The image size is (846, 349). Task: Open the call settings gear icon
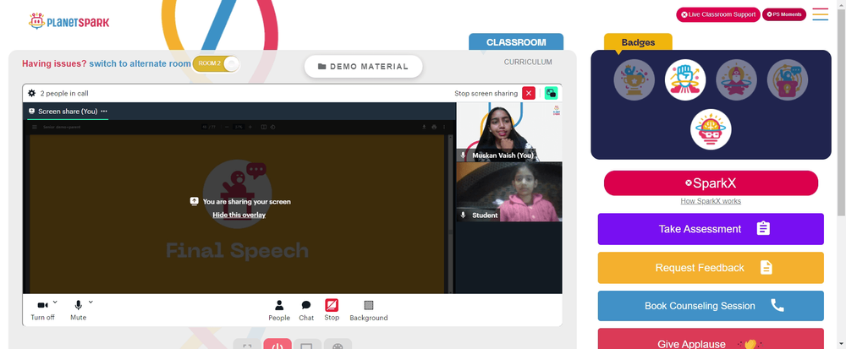coord(31,93)
